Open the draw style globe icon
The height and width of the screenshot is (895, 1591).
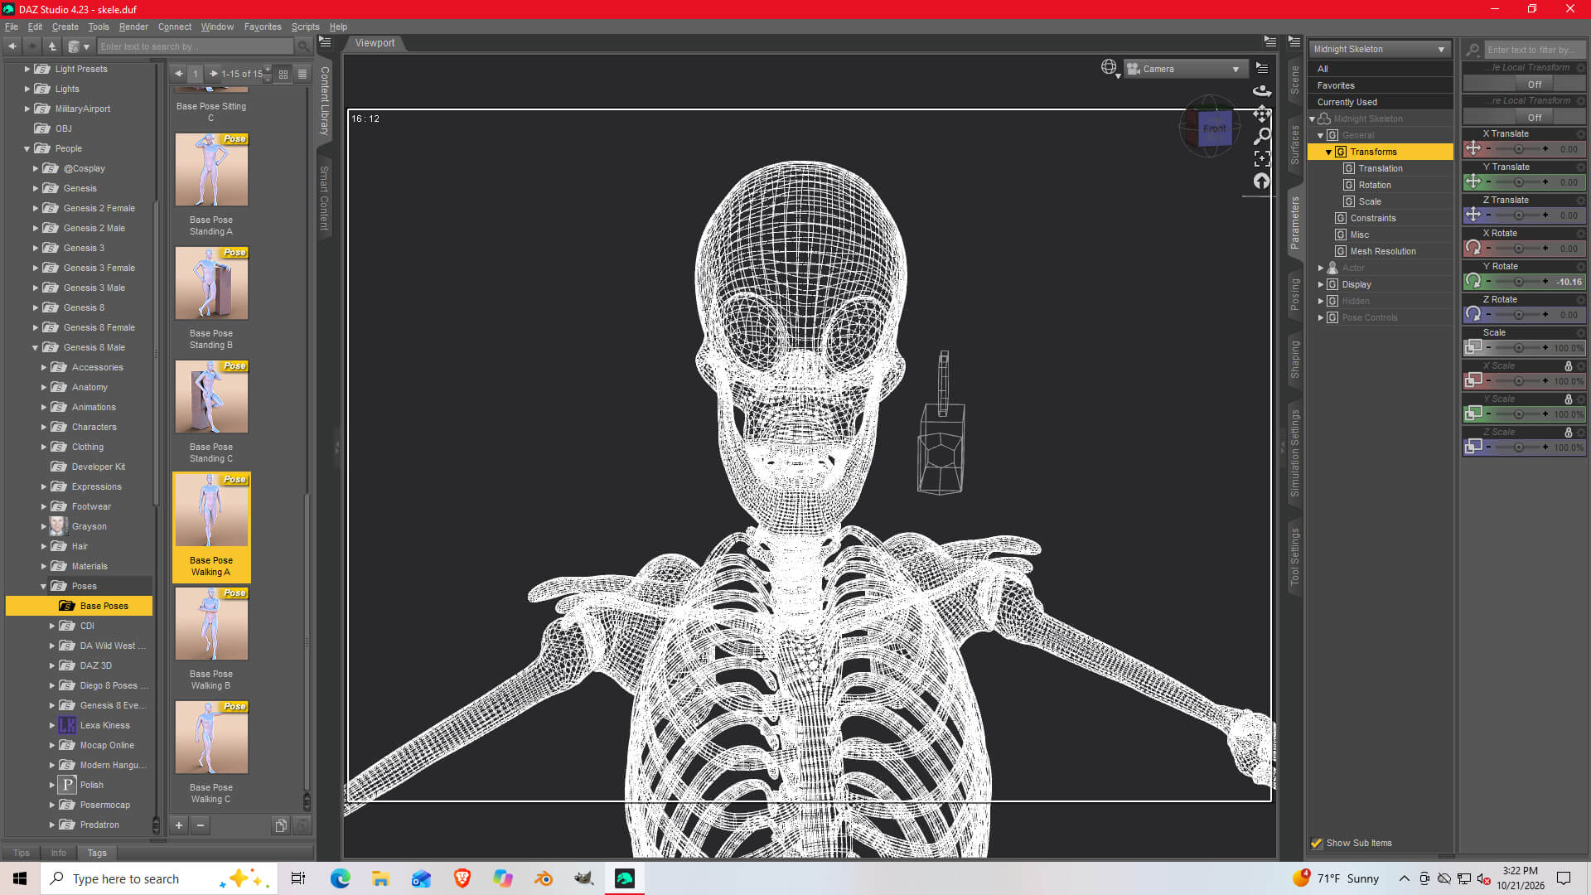point(1109,67)
